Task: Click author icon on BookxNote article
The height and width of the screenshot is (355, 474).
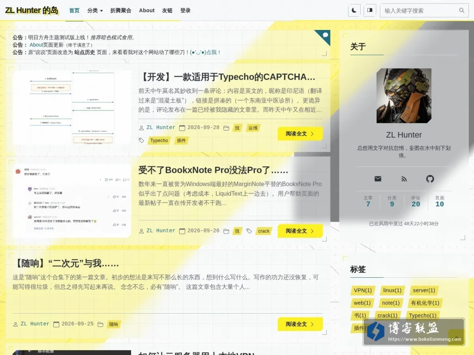Action: [x=141, y=231]
